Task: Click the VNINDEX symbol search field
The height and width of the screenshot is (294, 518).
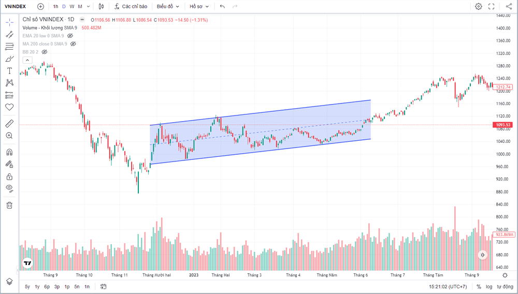Action: [x=16, y=6]
